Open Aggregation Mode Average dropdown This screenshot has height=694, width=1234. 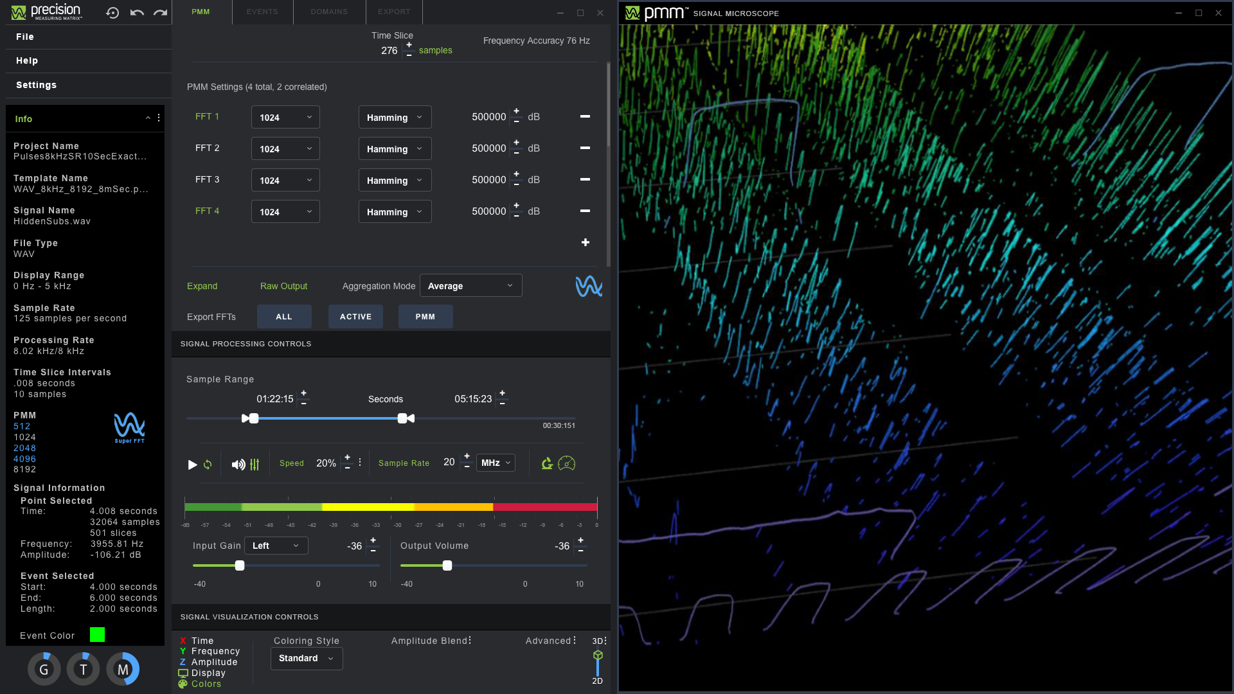click(471, 285)
